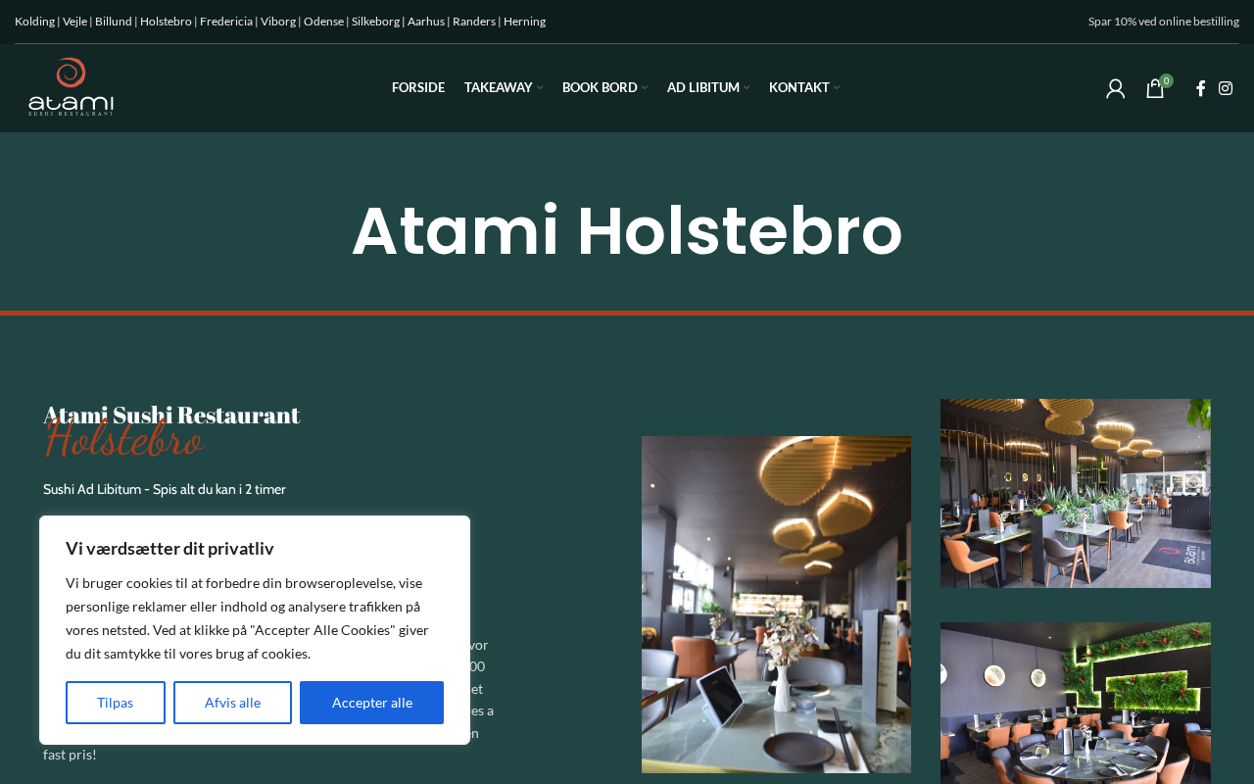Viewport: 1254px width, 784px height.
Task: Select the Silkeborg location link
Action: 375,22
